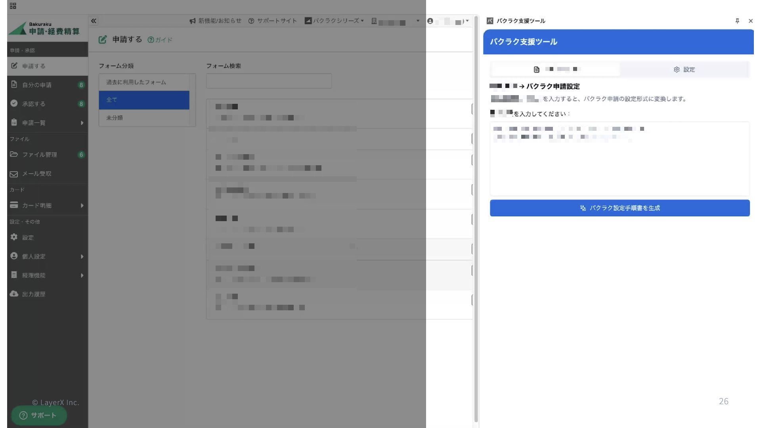
Task: Open the サポートサイト link
Action: [272, 21]
